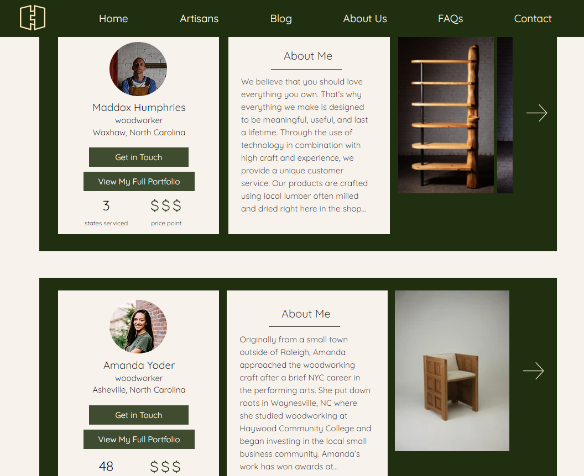Open Amanda Yoder profile photo
The width and height of the screenshot is (584, 476).
pos(138,326)
